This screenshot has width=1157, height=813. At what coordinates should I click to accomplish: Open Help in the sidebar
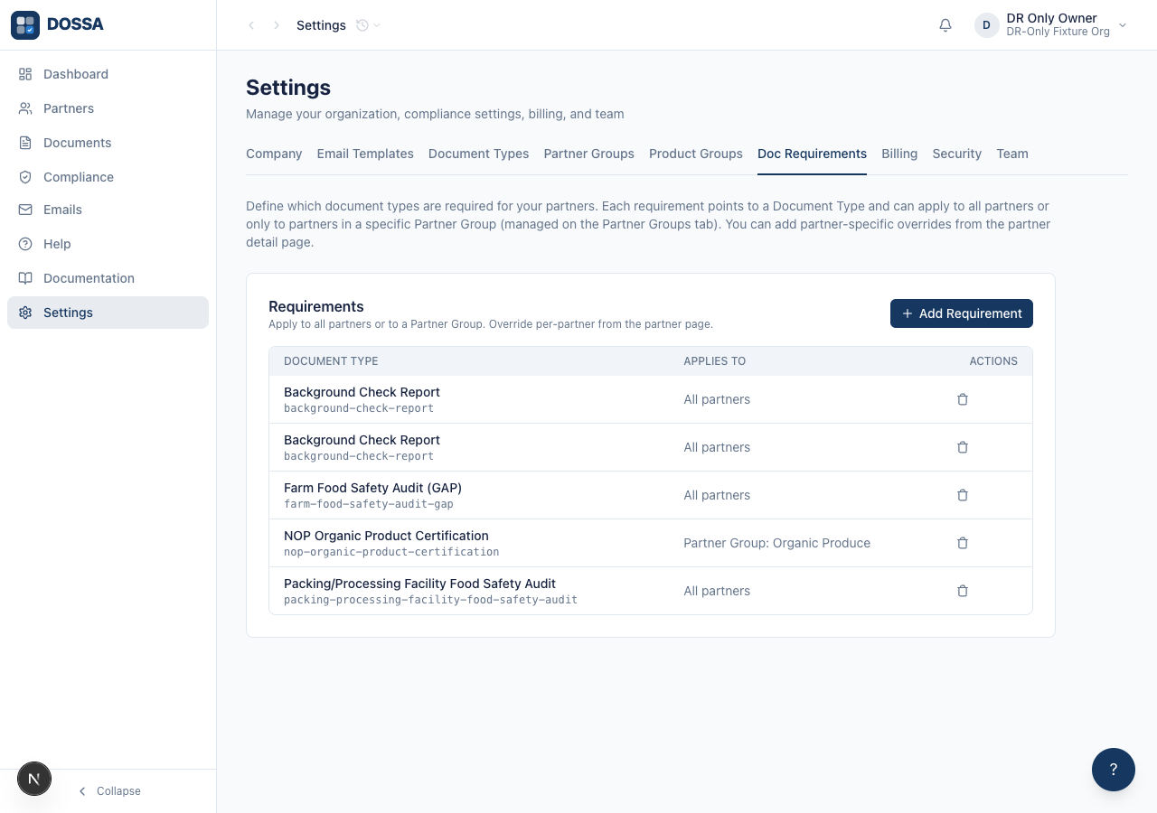pyautogui.click(x=108, y=244)
